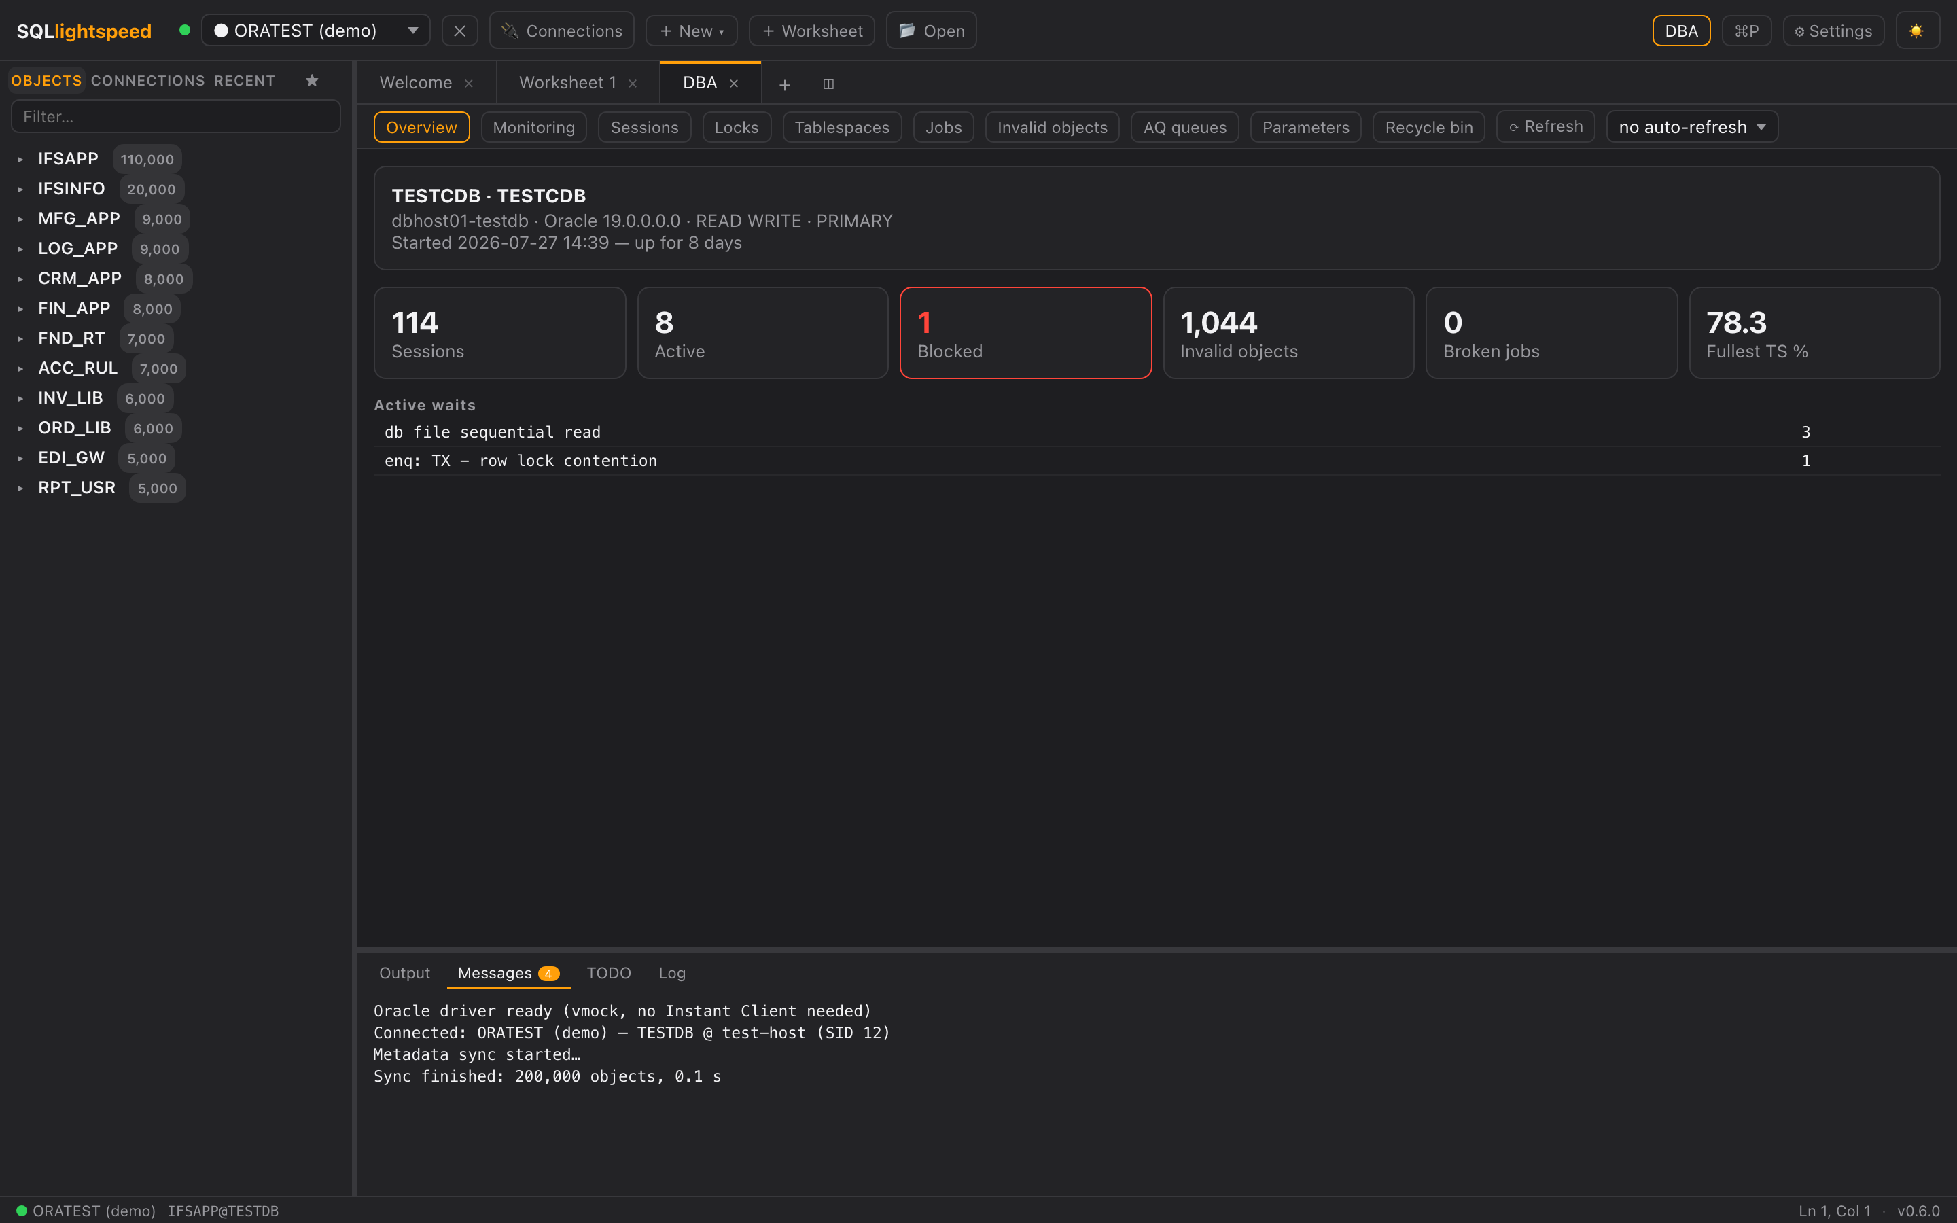
Task: Expand the CRM_APP schema node
Action: [x=20, y=279]
